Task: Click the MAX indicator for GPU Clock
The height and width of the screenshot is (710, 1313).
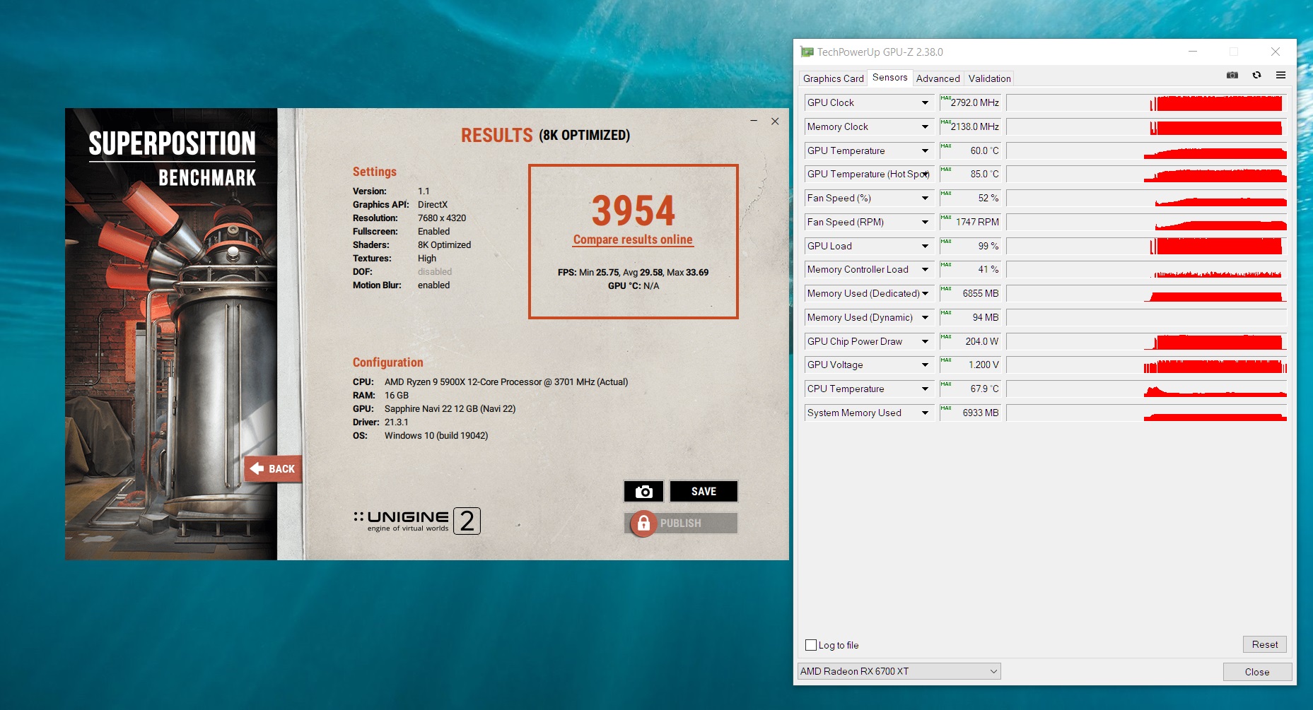Action: 945,98
